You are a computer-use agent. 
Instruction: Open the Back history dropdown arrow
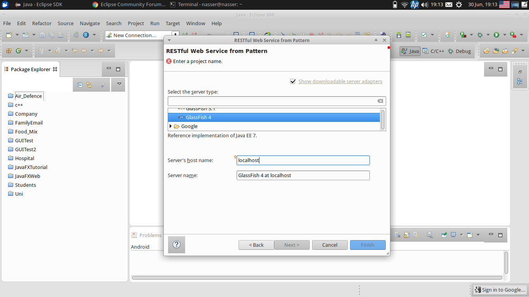tap(92, 51)
